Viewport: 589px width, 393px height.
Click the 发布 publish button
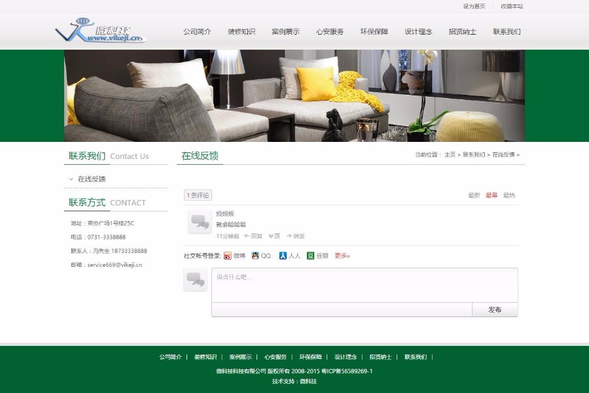tap(495, 309)
